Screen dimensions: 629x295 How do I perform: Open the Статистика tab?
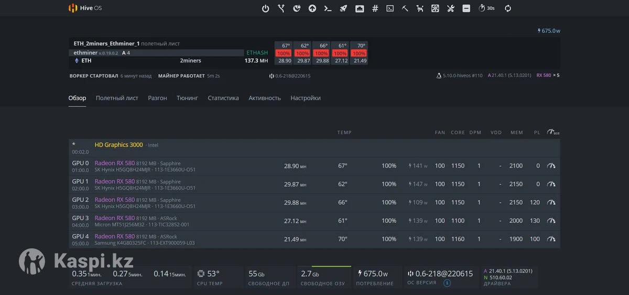pyautogui.click(x=223, y=98)
